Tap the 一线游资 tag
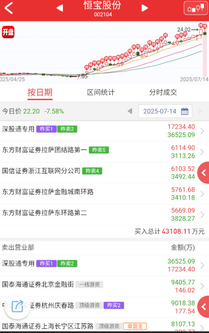209x333 pixels. (x=89, y=284)
